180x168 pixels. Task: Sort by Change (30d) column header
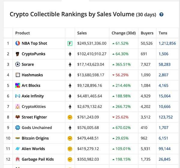pos(124,33)
